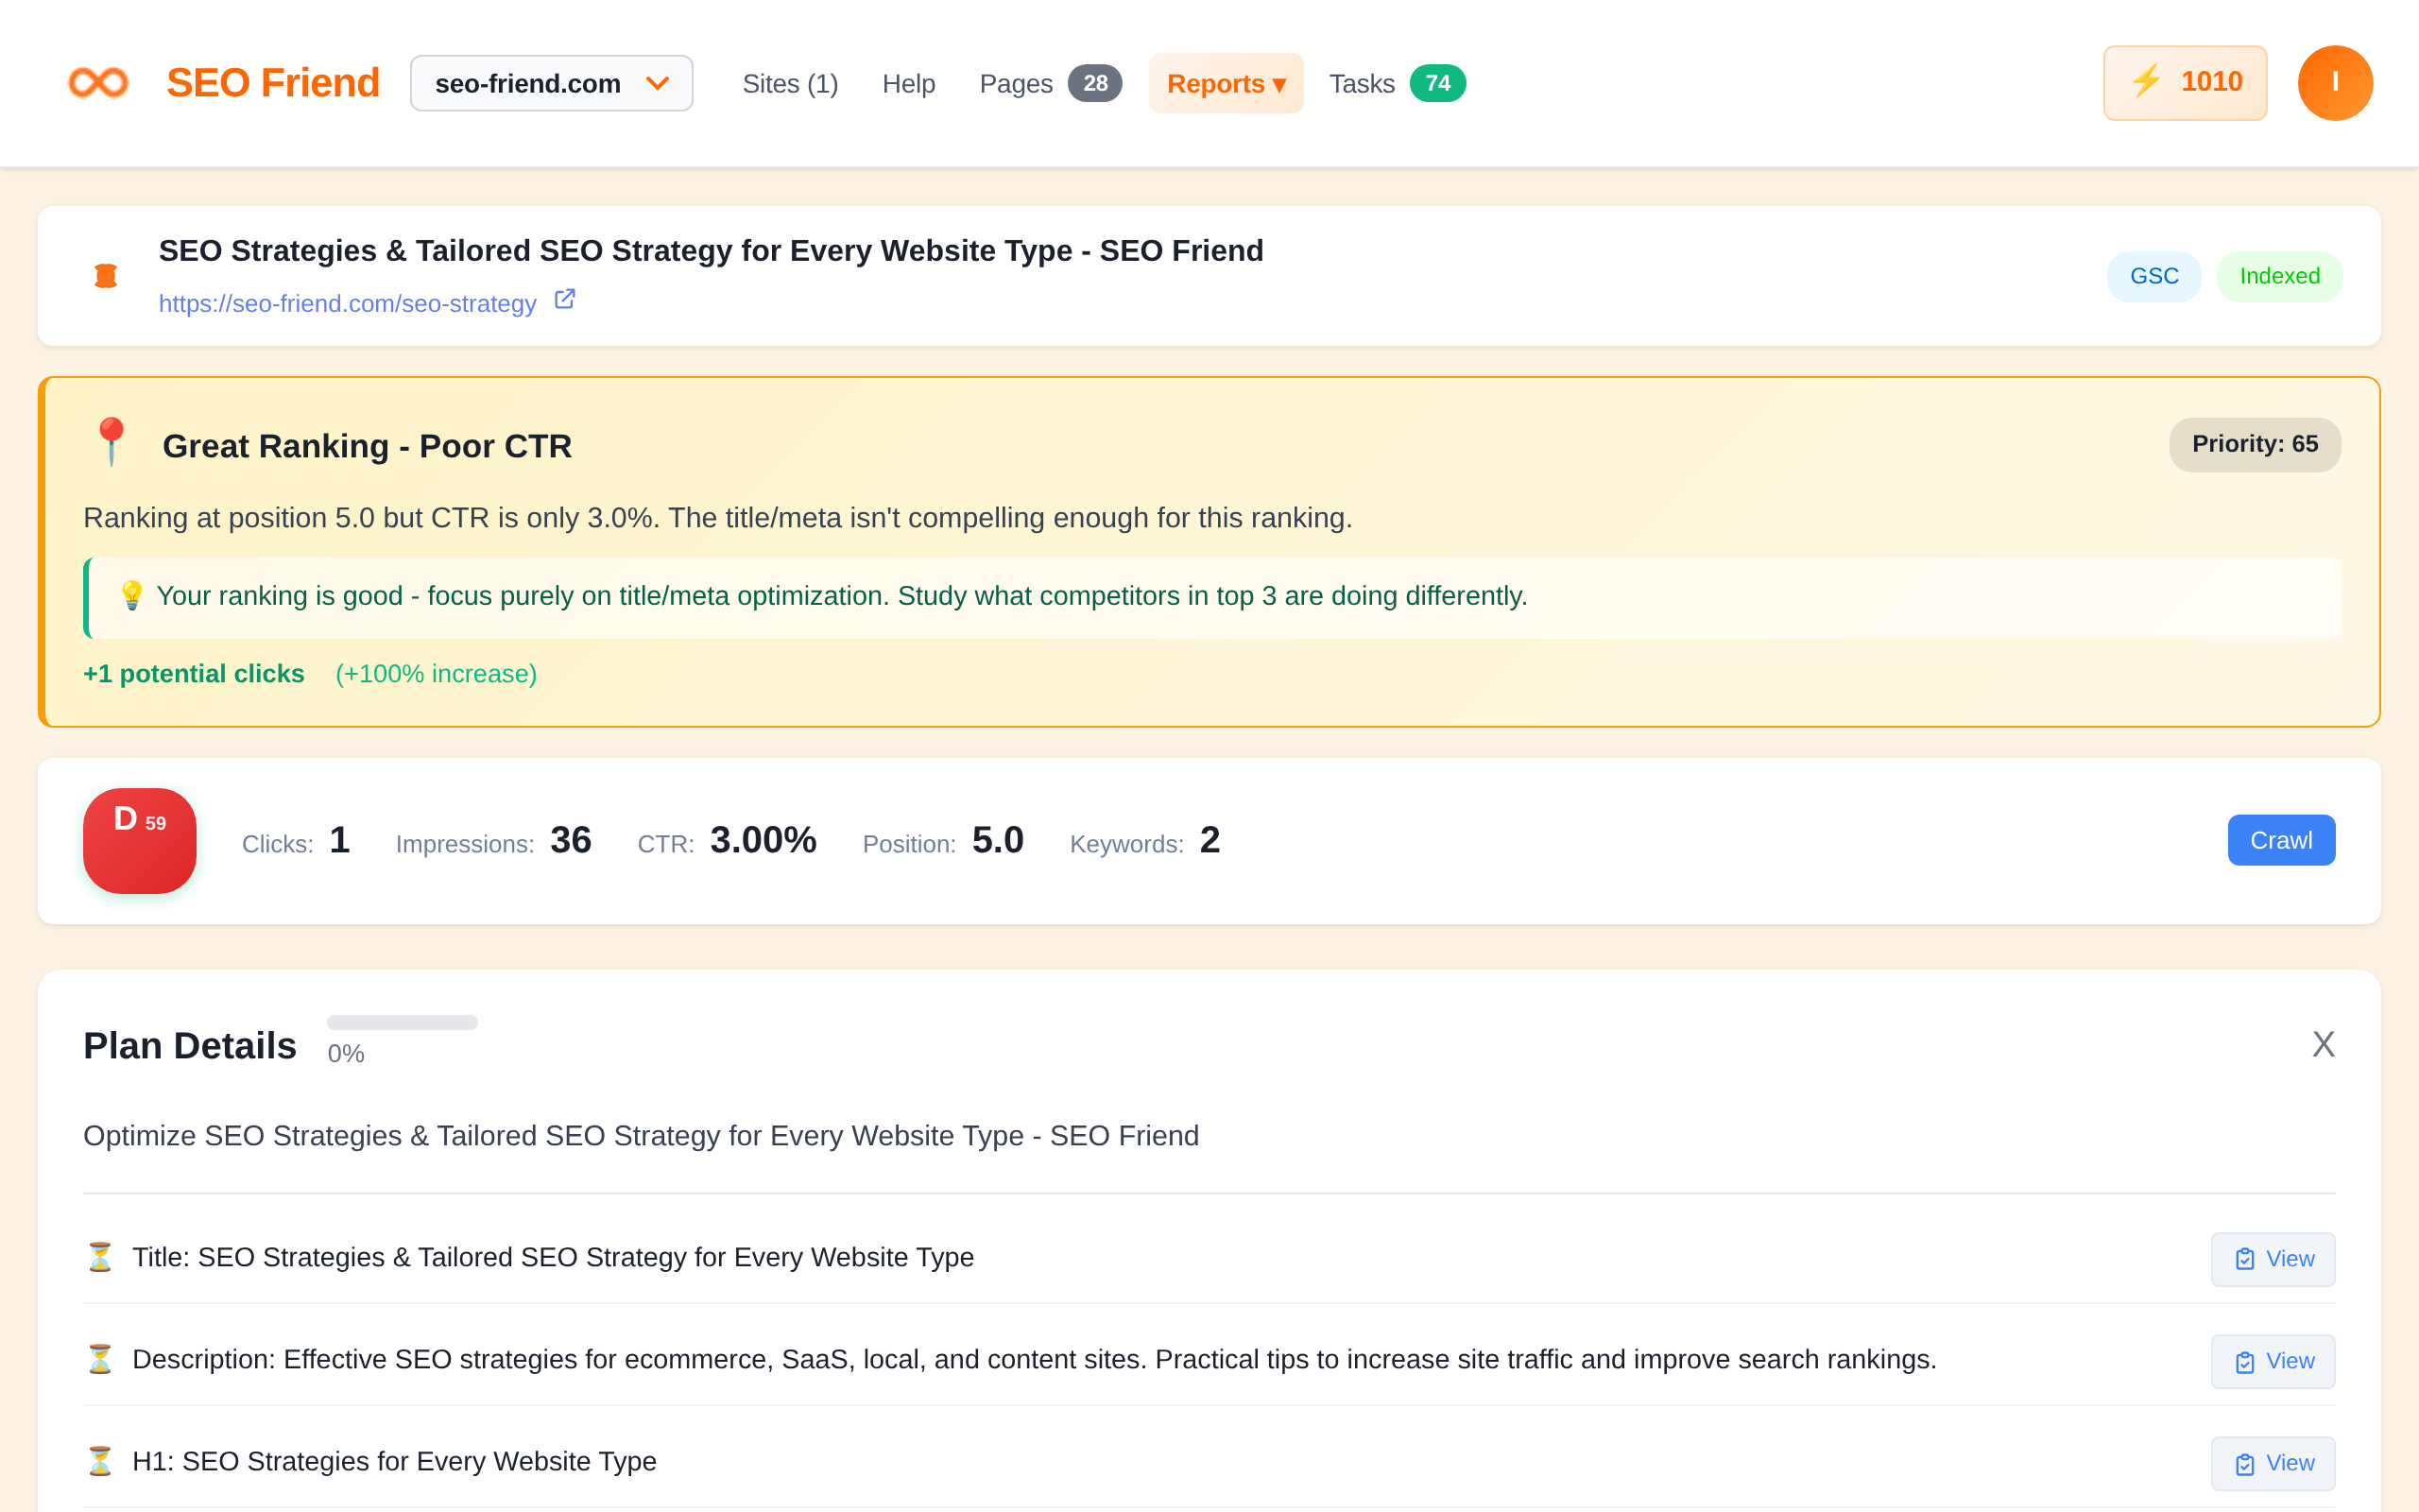Click the hourglass icon beside the Title task
Image resolution: width=2419 pixels, height=1512 pixels.
point(100,1257)
